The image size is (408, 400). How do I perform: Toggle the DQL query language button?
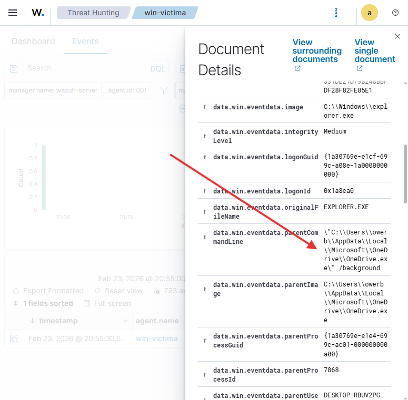tap(158, 69)
